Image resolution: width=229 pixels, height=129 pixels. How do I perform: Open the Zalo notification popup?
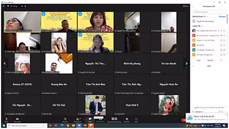click(207, 118)
